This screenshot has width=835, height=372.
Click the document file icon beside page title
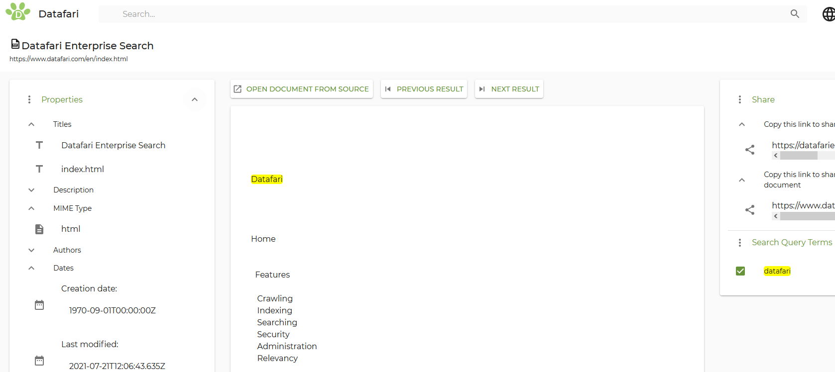click(15, 44)
